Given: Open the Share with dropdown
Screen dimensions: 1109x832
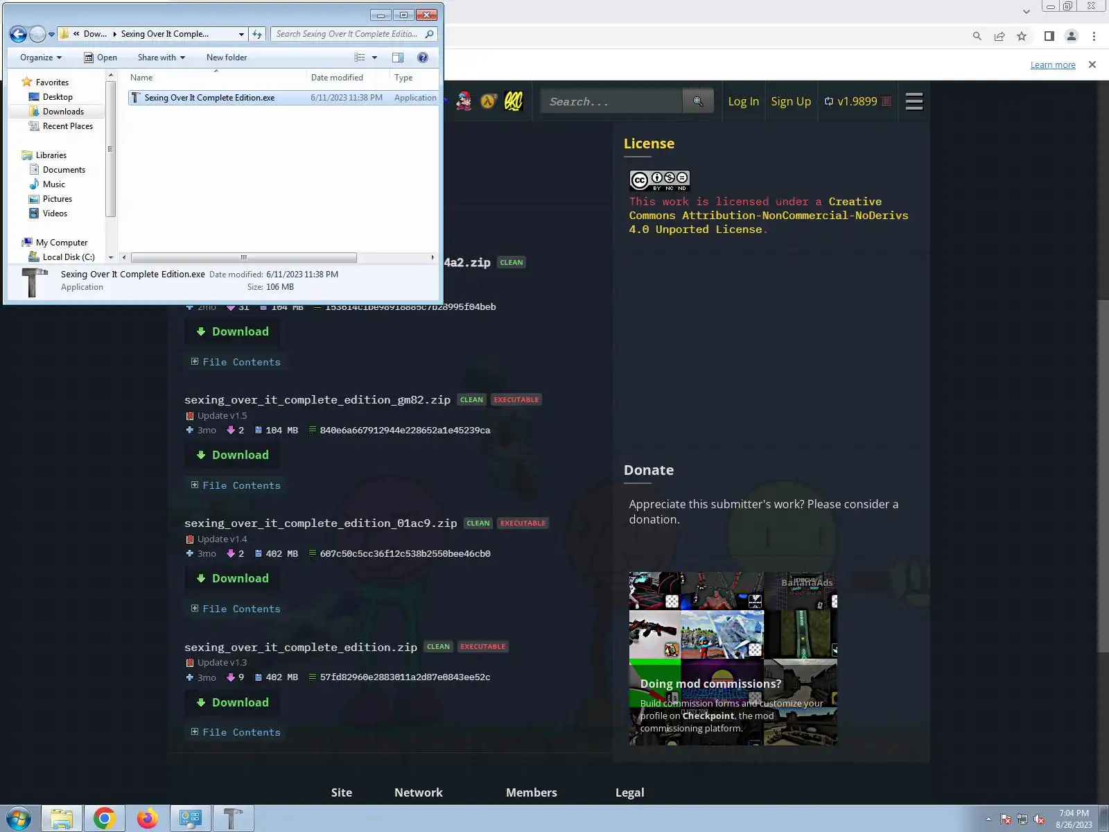Looking at the screenshot, I should [x=161, y=58].
